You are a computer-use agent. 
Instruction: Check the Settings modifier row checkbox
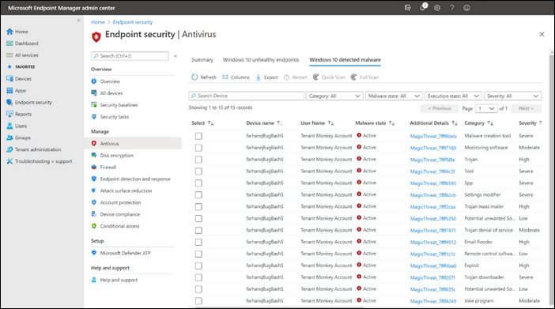pyautogui.click(x=198, y=195)
